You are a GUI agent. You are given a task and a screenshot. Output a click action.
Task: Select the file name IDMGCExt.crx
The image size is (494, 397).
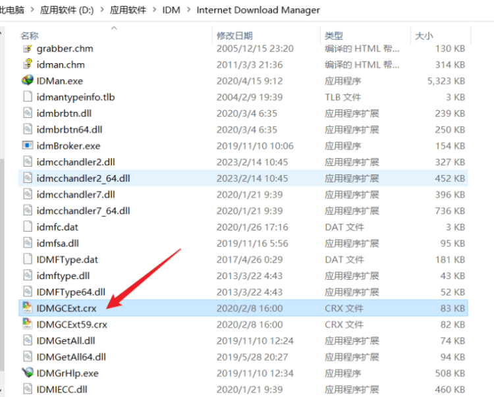point(67,308)
